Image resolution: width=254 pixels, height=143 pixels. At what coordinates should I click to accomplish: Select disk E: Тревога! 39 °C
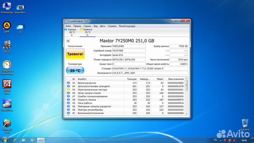coord(87,32)
